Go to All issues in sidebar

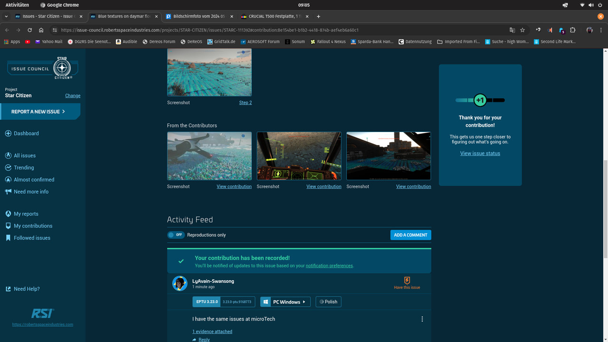tap(20, 155)
